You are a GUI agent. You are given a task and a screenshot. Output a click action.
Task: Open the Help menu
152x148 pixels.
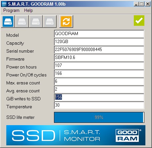coord(28,11)
